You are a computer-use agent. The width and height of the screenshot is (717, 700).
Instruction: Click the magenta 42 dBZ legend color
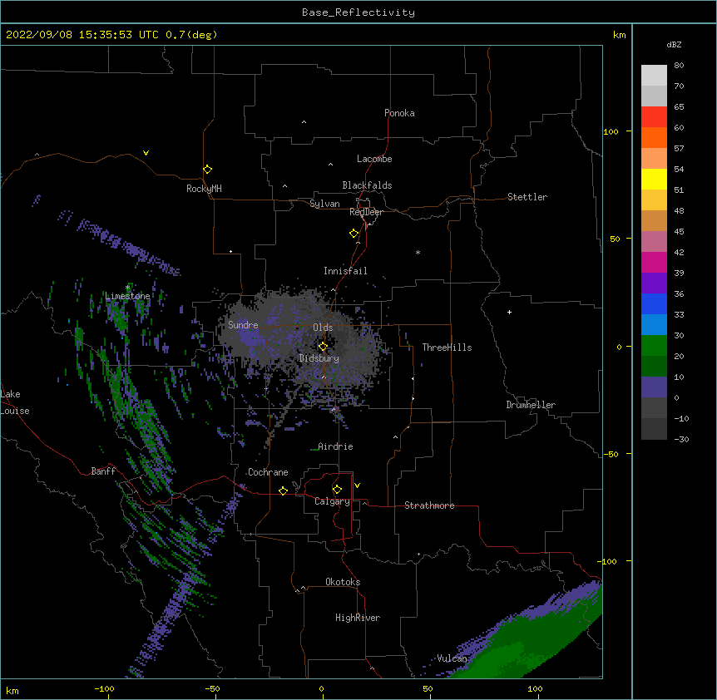pos(654,262)
